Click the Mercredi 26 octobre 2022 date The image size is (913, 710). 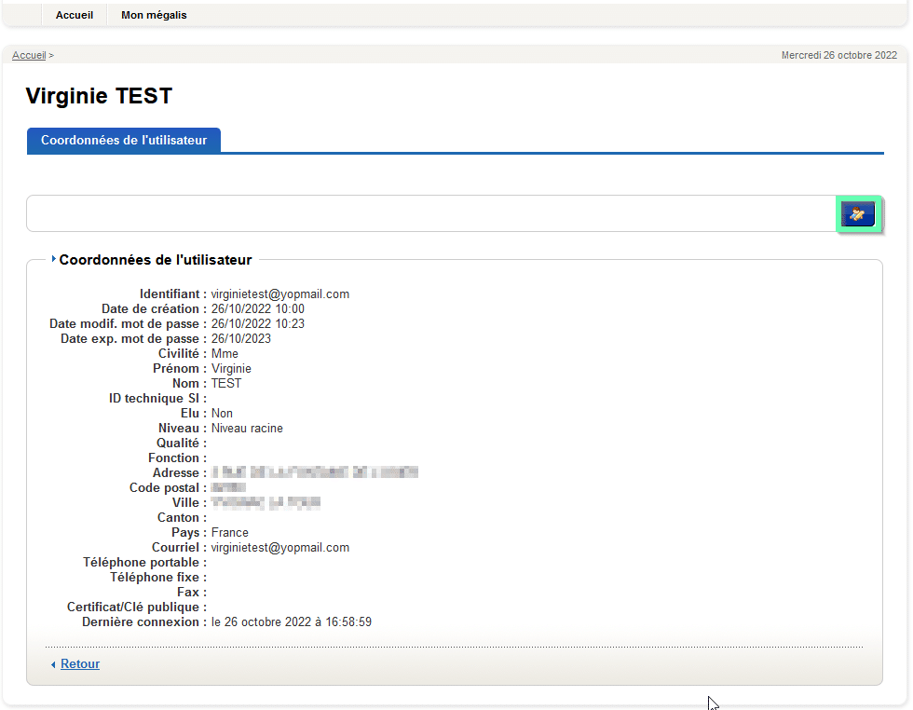pos(838,56)
